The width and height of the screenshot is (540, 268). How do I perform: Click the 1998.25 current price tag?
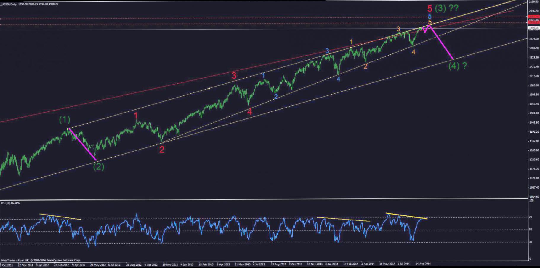point(534,28)
